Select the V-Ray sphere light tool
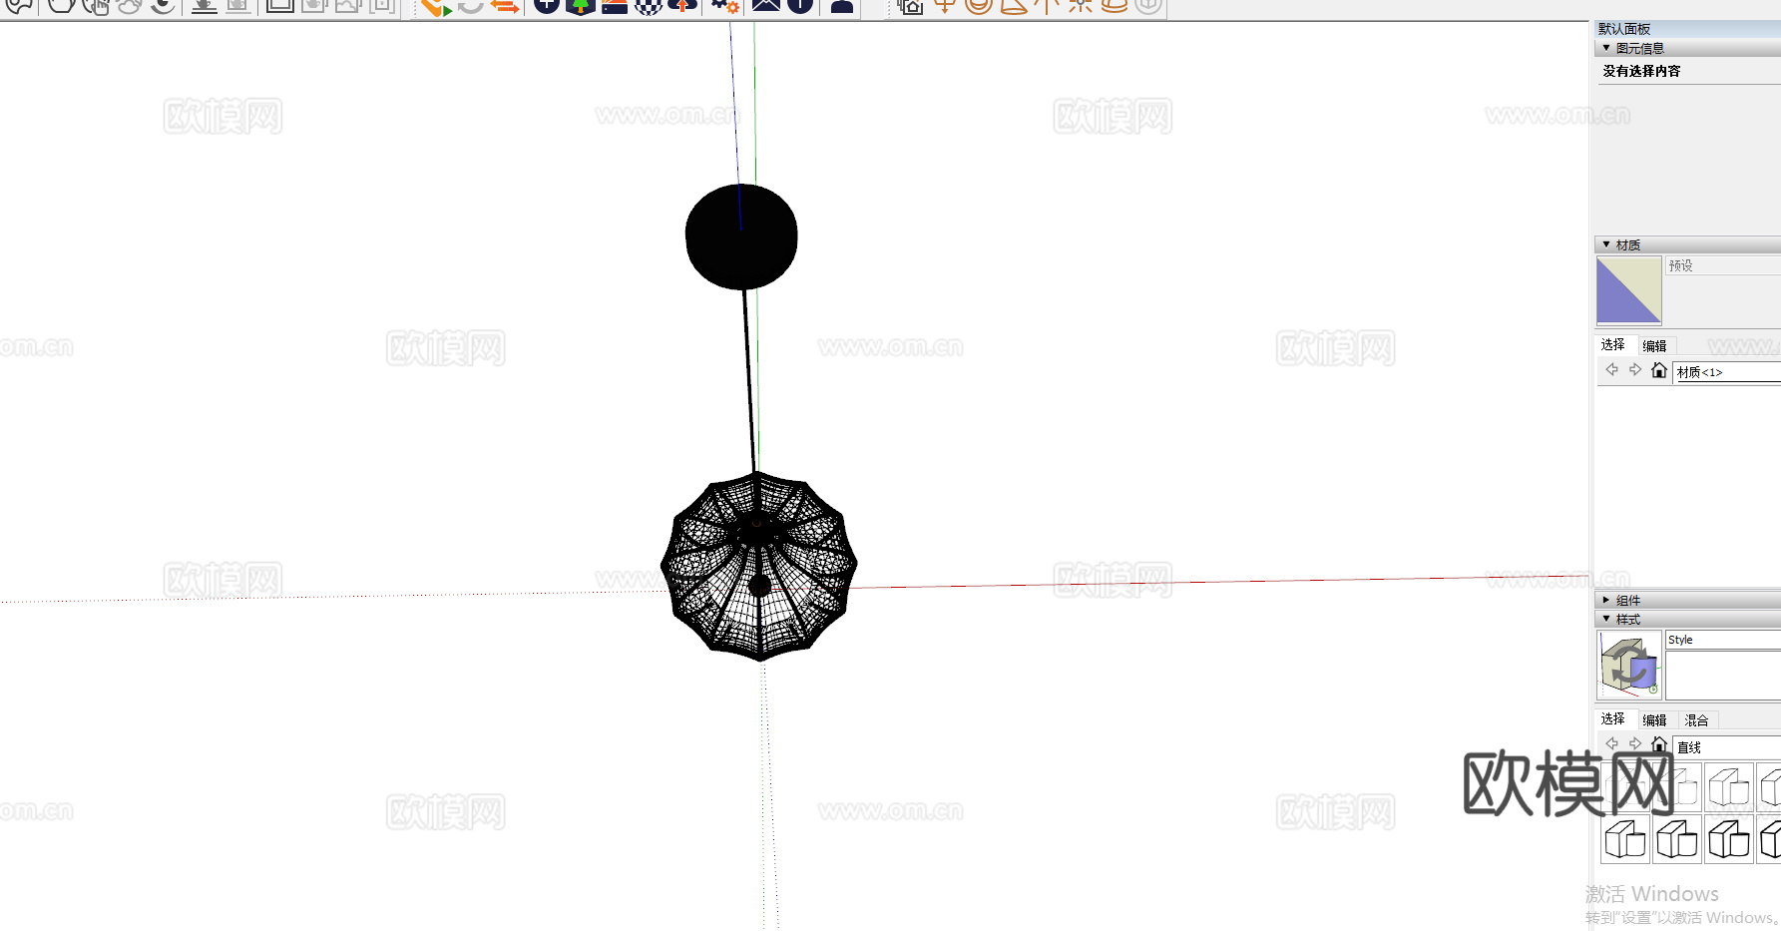The width and height of the screenshot is (1781, 931). (x=979, y=5)
